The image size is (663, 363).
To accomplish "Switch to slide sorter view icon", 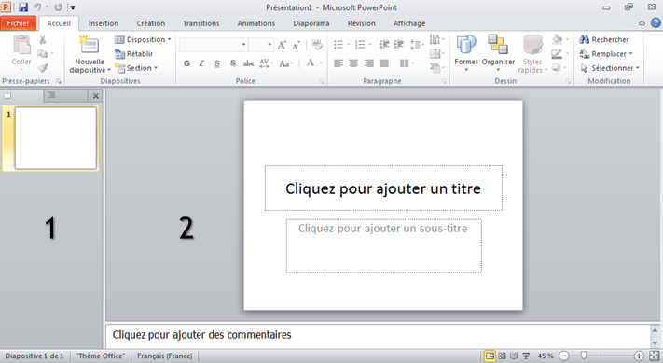I will [502, 356].
